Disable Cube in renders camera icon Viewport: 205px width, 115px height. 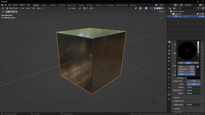[203, 16]
